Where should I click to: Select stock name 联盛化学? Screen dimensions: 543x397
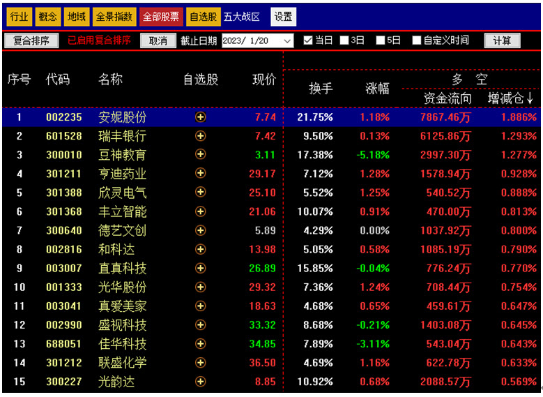(x=123, y=363)
